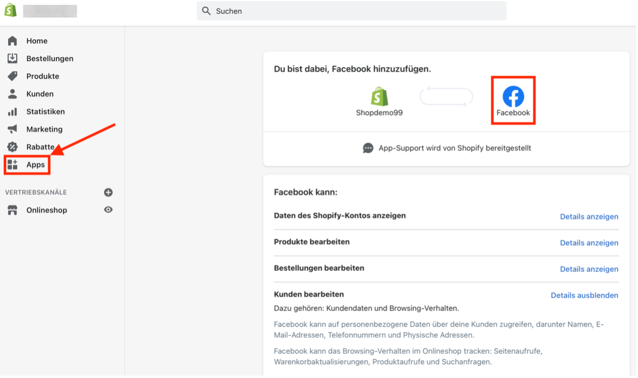The width and height of the screenshot is (638, 378).
Task: Click the Apps grid icon
Action: point(12,164)
